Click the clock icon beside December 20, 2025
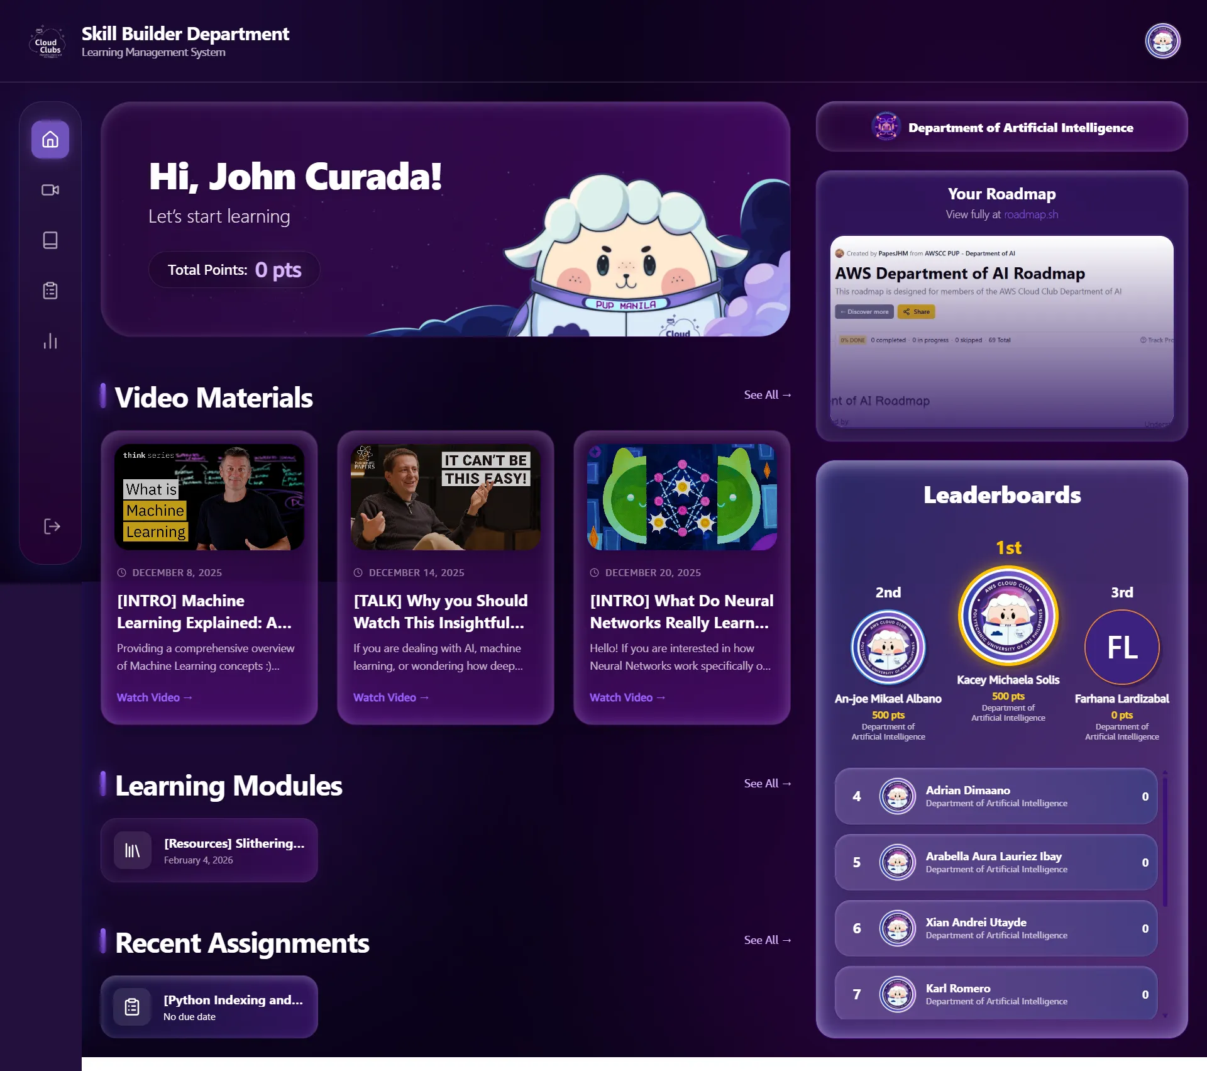Screen dimensions: 1207x1071 point(595,572)
